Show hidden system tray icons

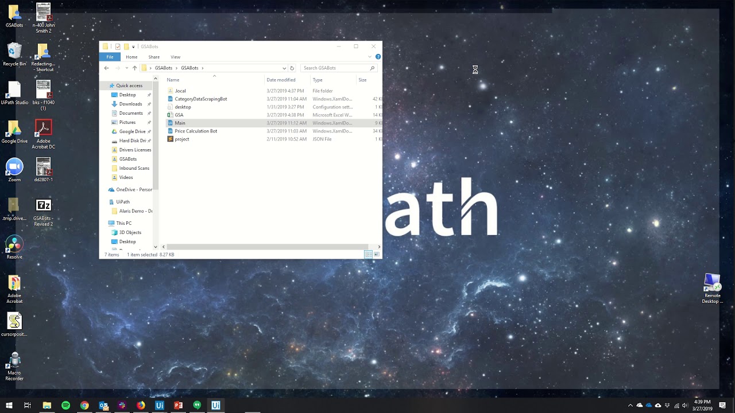630,406
